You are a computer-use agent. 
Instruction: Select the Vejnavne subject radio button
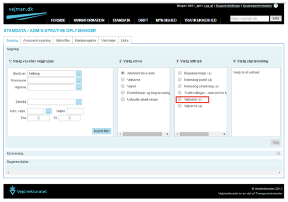123,80
